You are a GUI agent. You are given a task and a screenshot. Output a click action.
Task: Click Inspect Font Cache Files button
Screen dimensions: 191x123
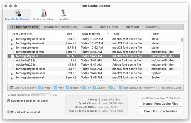pyautogui.click(x=160, y=104)
